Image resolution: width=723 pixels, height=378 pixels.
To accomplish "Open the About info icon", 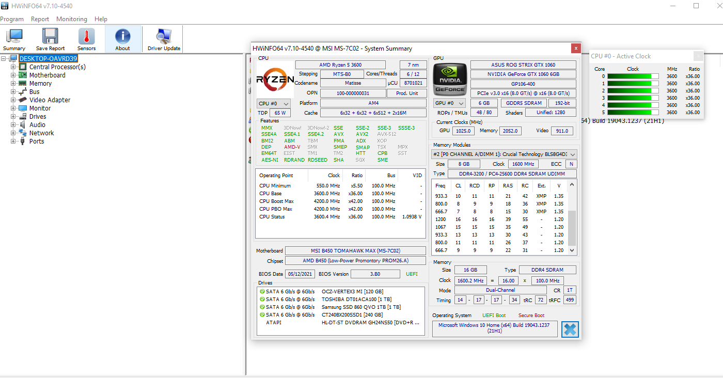I will tap(122, 36).
